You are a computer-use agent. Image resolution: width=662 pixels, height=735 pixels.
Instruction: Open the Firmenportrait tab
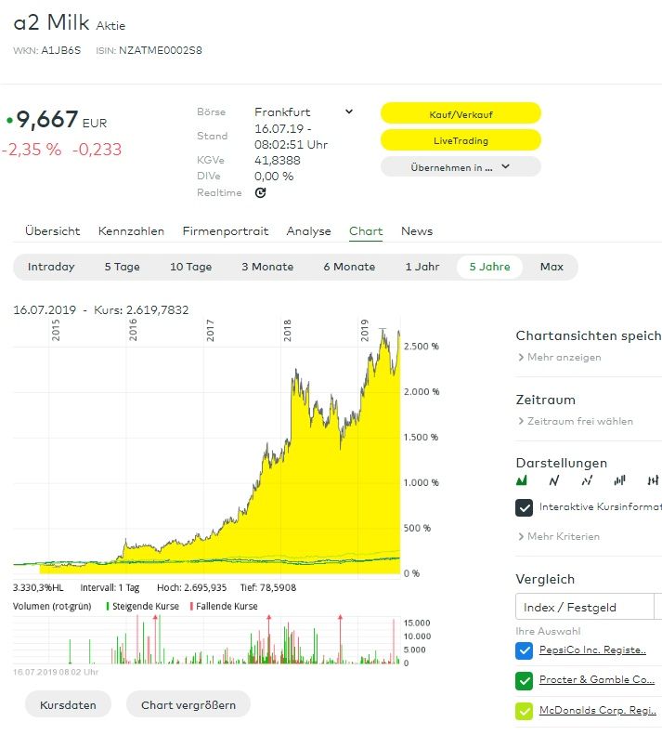[x=226, y=231]
